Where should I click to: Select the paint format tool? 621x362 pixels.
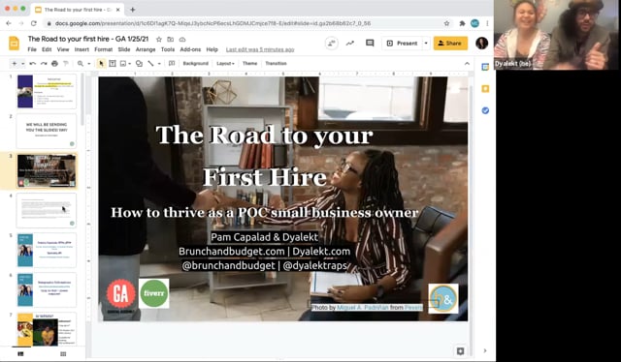pos(66,63)
